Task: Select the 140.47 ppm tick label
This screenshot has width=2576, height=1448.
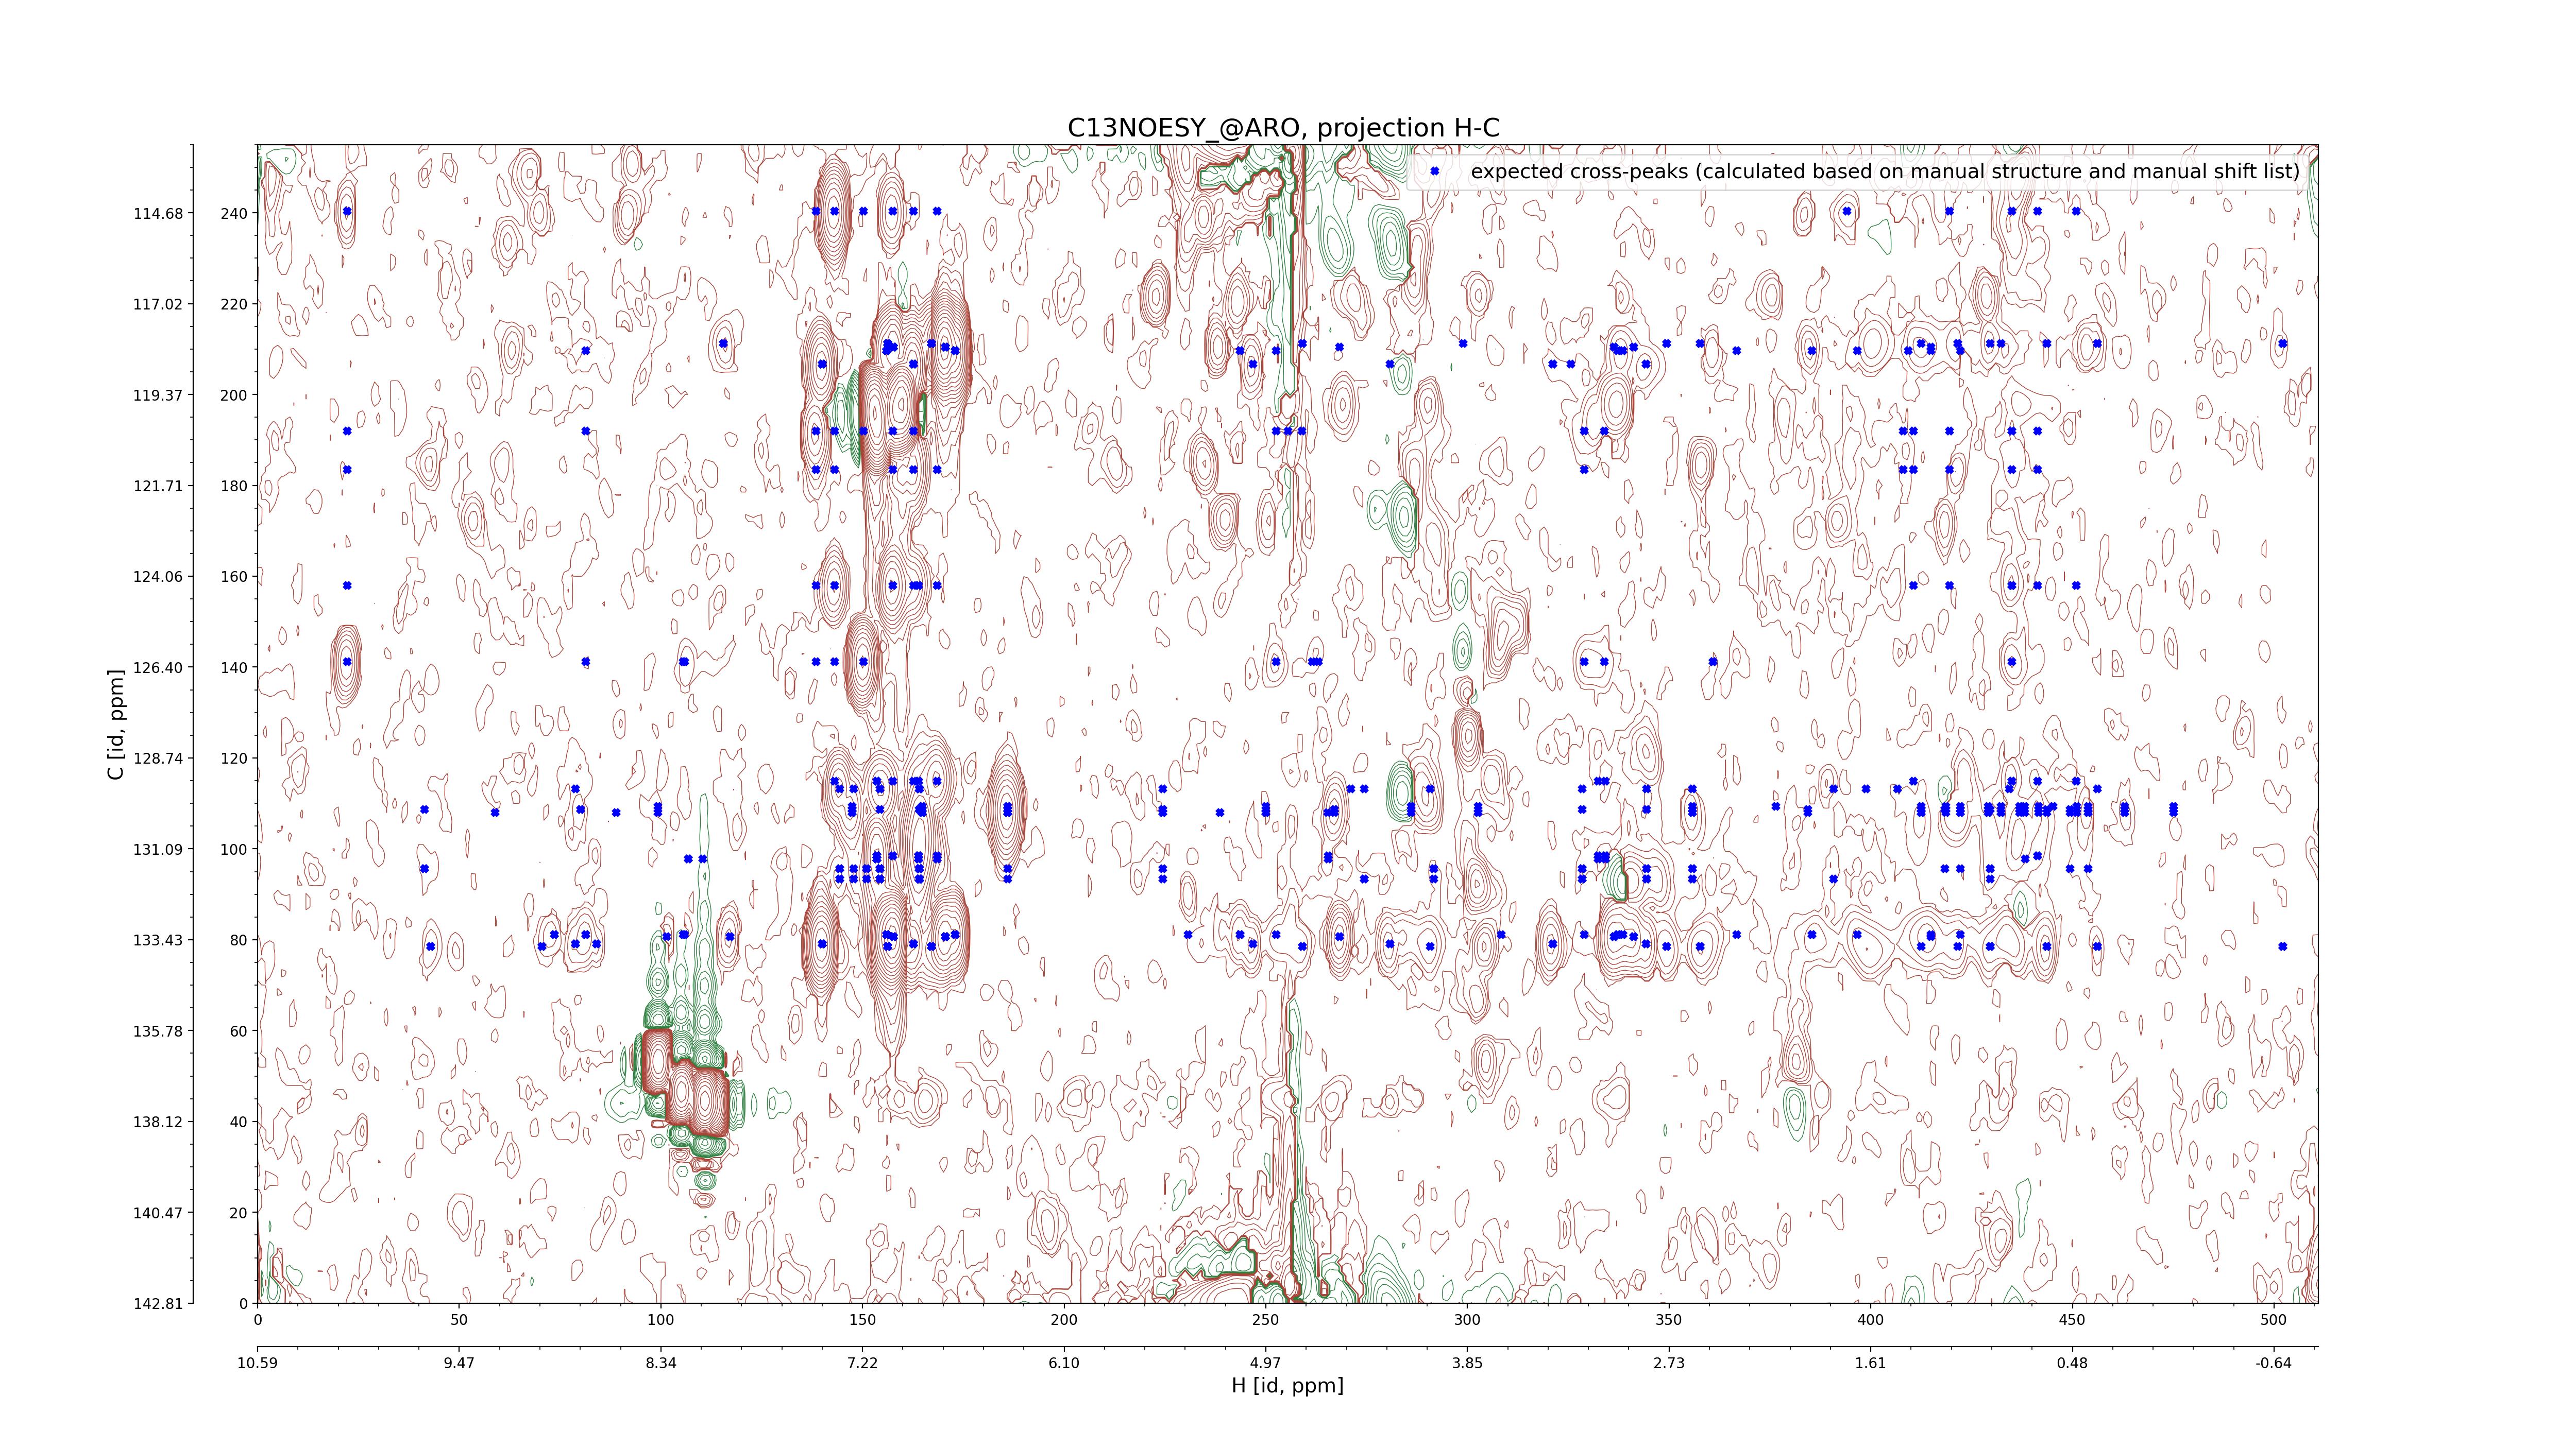Action: tap(158, 1213)
